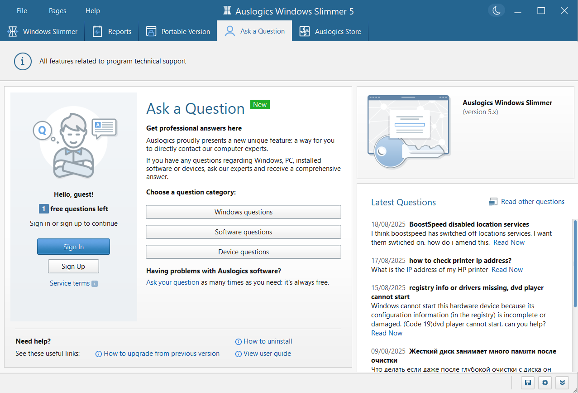Save output using the floppy disk icon
This screenshot has height=393, width=578.
tap(527, 383)
